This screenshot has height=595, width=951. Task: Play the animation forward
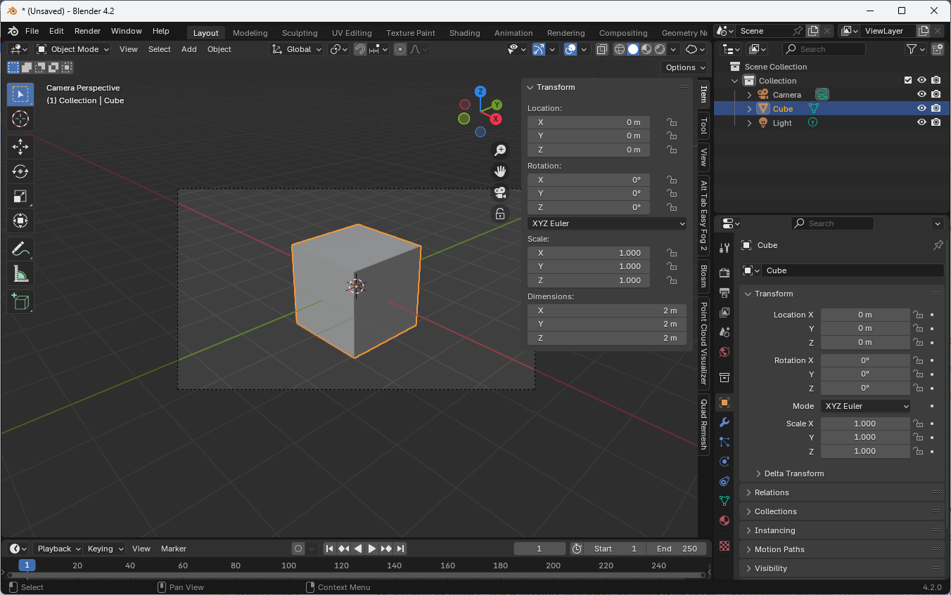[372, 549]
